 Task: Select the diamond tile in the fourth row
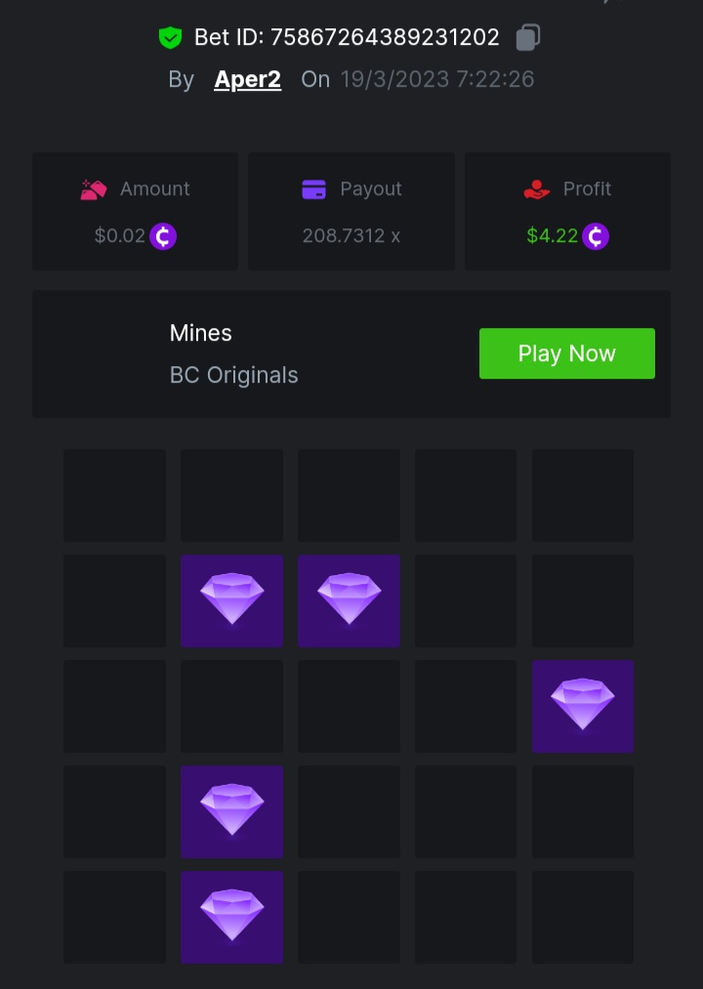pyautogui.click(x=231, y=811)
